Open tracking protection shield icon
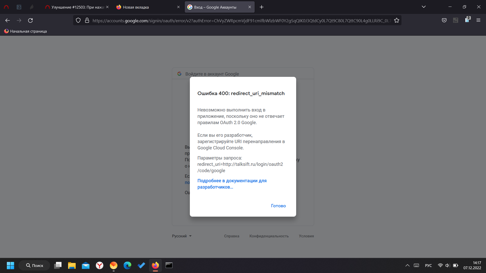This screenshot has width=486, height=273. click(78, 20)
